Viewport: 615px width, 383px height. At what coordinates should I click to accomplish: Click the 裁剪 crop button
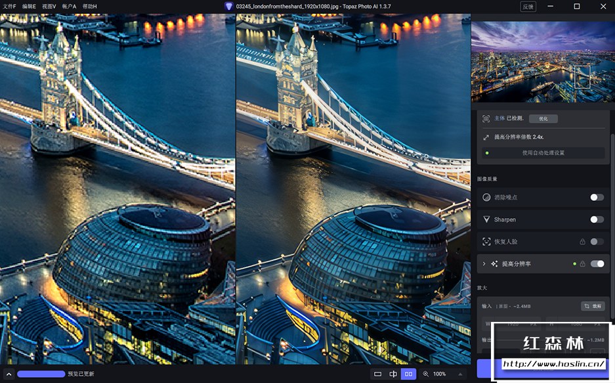tap(593, 306)
